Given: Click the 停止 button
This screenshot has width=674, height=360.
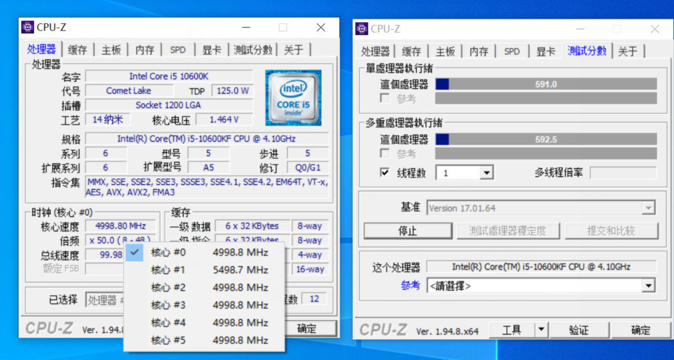Looking at the screenshot, I should [x=408, y=231].
